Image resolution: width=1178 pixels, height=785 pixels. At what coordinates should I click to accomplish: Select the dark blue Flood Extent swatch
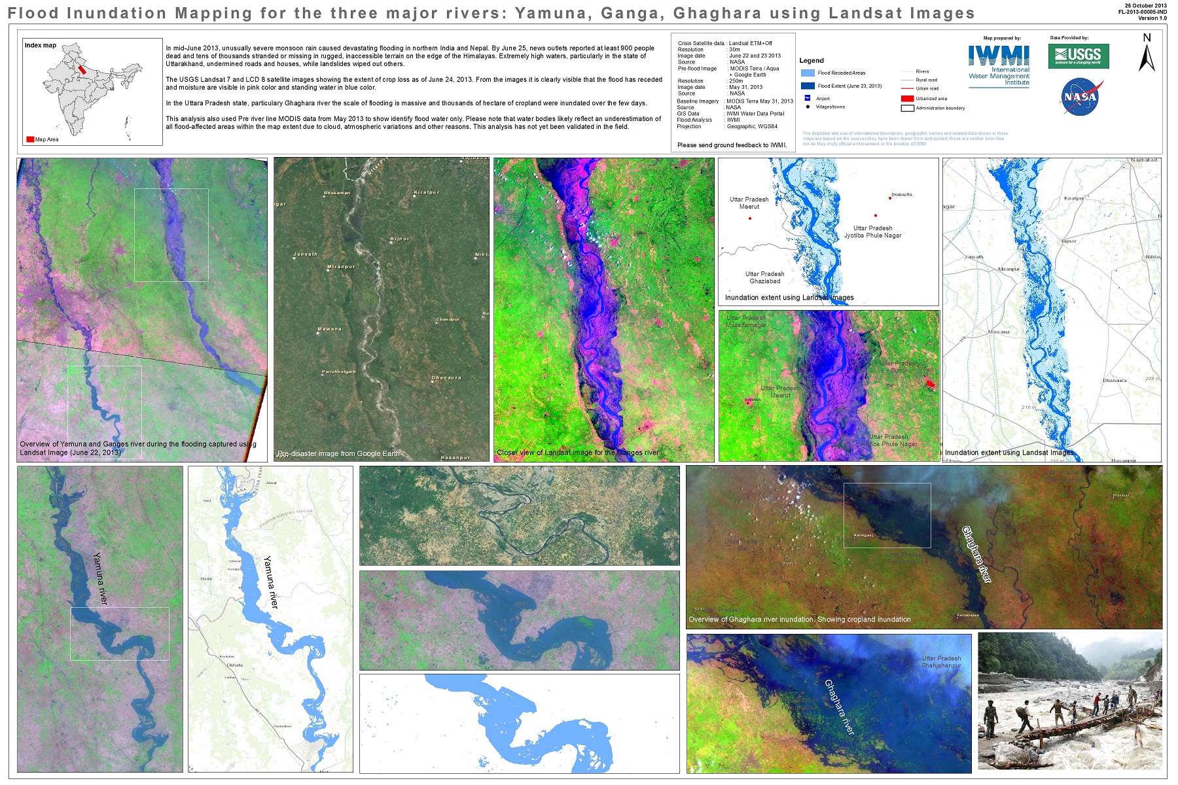click(807, 86)
